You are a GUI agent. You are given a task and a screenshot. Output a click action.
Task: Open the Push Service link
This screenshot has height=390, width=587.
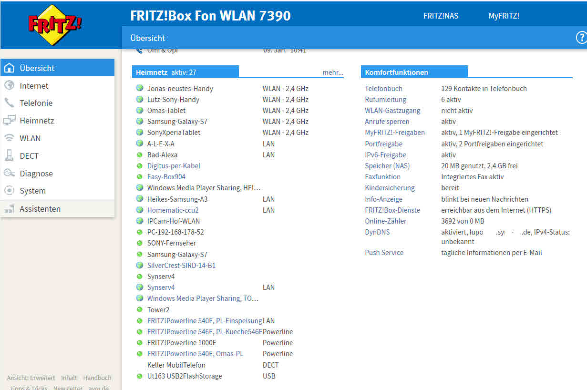[x=384, y=253]
